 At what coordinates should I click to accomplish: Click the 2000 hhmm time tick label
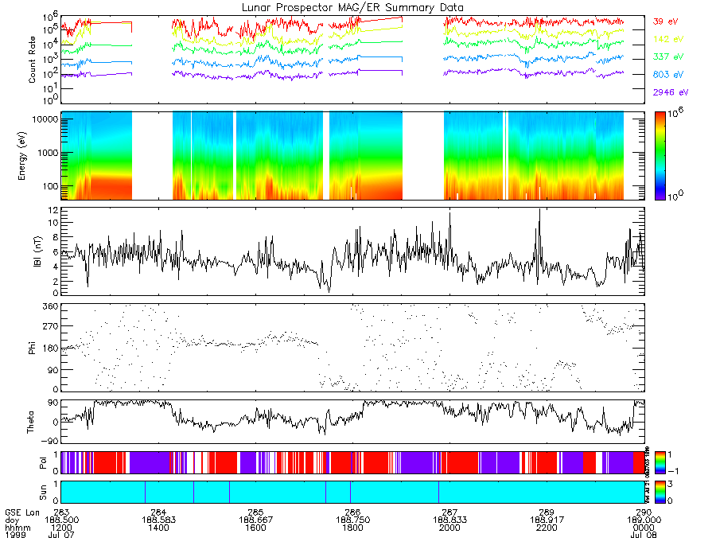(449, 528)
